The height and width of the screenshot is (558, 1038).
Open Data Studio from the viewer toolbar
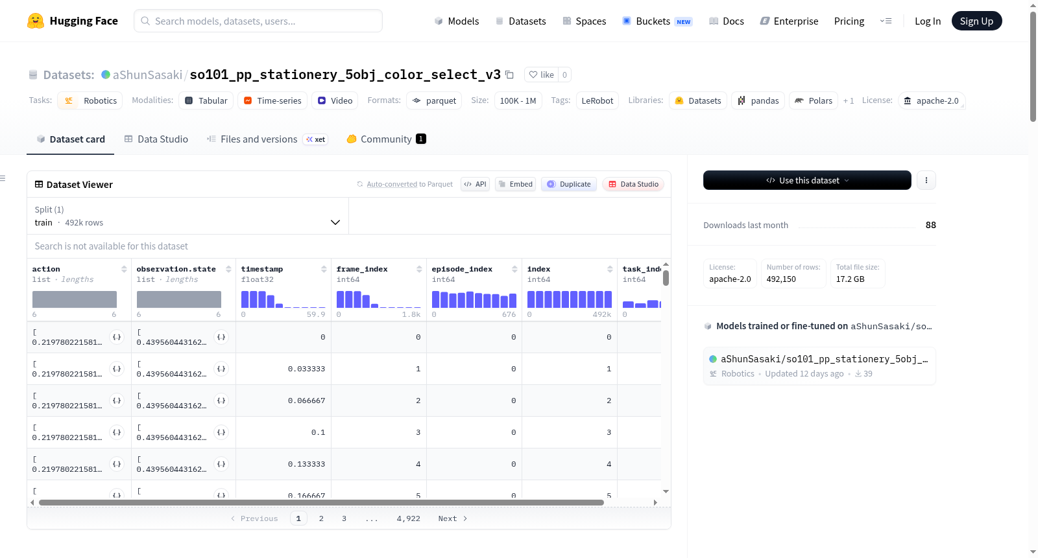coord(633,184)
